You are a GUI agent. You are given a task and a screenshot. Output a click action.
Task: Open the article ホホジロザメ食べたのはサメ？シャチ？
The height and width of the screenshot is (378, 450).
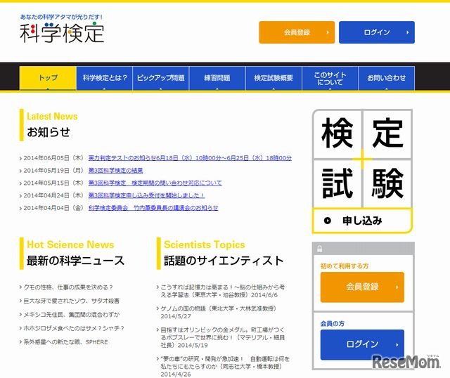click(x=74, y=328)
